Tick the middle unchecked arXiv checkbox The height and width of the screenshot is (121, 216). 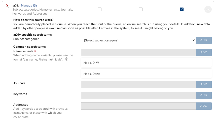click(x=141, y=9)
